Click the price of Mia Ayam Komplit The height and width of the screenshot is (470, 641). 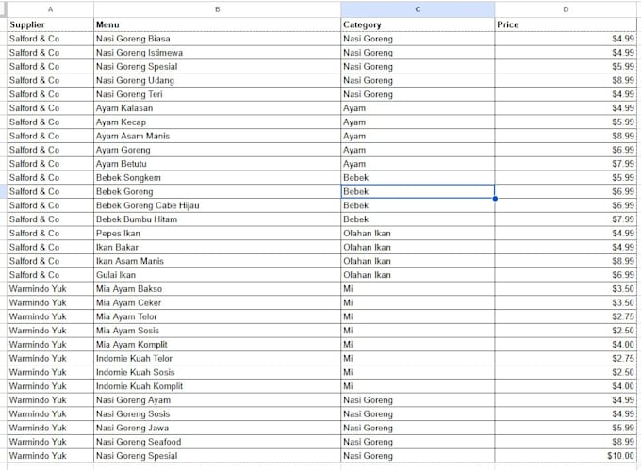pos(566,344)
